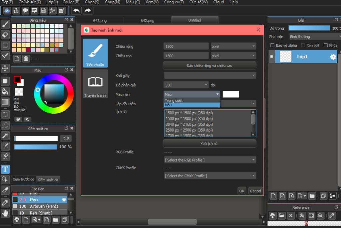Select the Eraser tool in left toolbar

click(5, 35)
